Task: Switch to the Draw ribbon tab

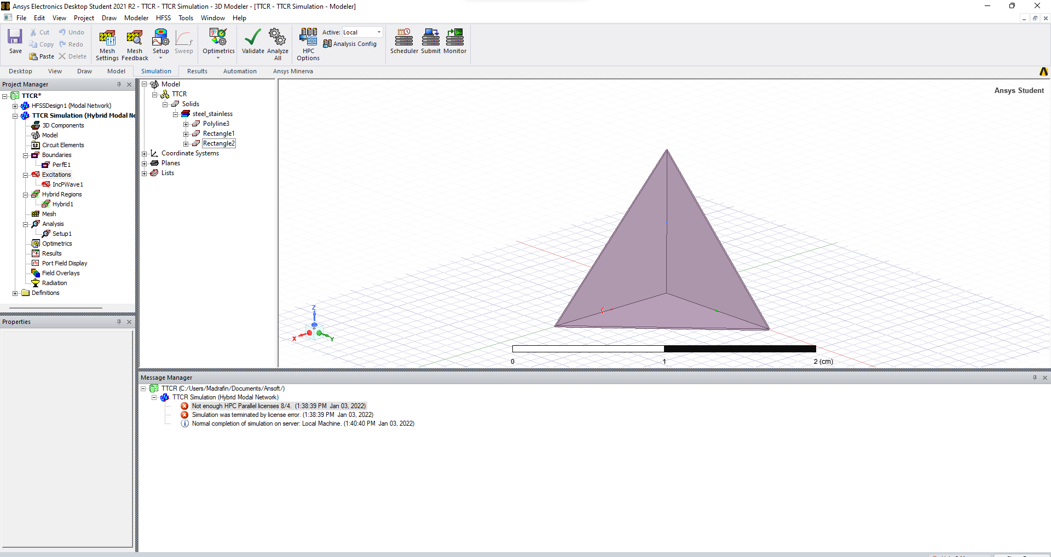Action: click(x=84, y=71)
